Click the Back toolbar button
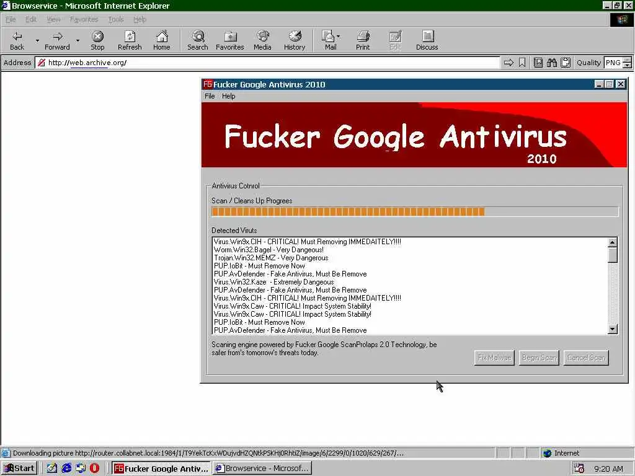 pos(17,40)
